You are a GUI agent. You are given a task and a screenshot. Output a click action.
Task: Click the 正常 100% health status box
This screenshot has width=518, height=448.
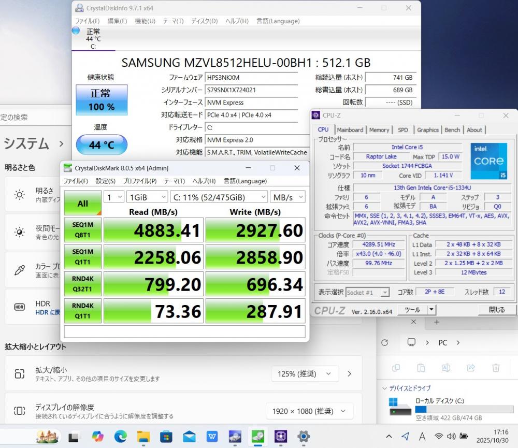coord(102,100)
